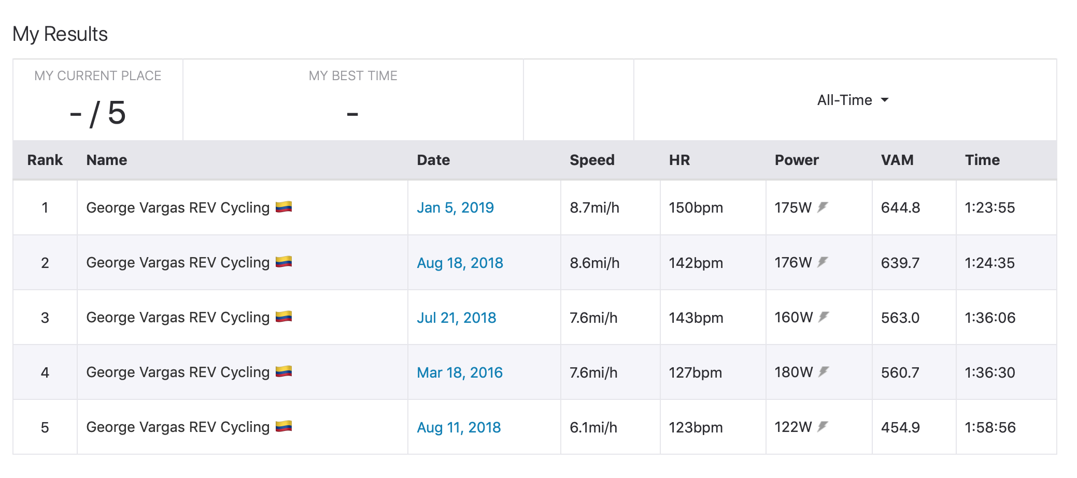
Task: Click the Colombian flag on the last row
Action: (285, 426)
